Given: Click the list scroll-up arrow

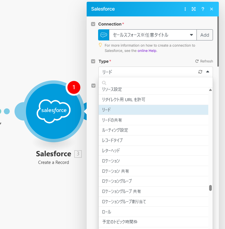Looking at the screenshot, I should [210, 90].
